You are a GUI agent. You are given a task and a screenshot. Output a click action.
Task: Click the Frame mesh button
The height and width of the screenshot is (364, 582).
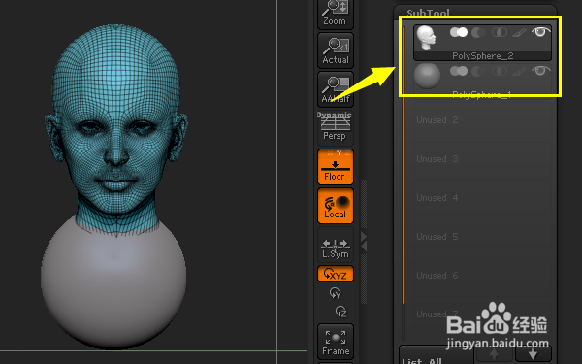coord(336,341)
